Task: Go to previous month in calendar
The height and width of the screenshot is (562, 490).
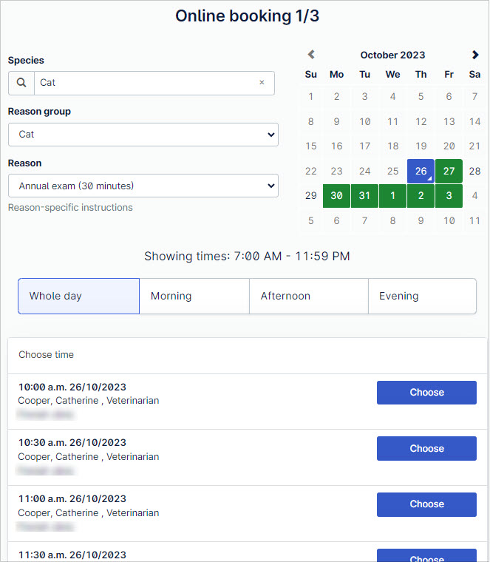Action: click(311, 55)
